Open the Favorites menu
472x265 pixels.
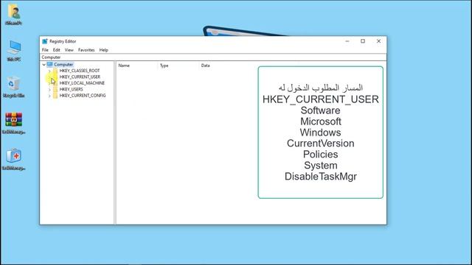(86, 50)
